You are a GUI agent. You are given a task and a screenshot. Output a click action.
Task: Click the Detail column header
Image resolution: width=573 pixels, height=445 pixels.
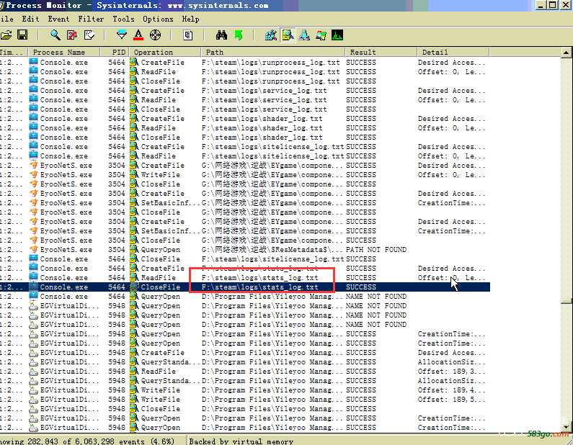click(453, 52)
